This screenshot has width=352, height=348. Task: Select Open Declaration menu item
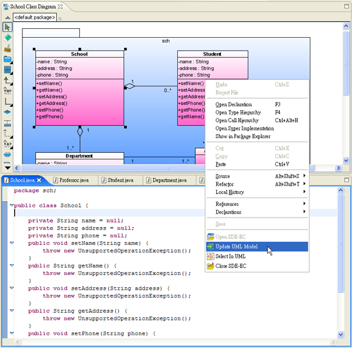pos(257,104)
